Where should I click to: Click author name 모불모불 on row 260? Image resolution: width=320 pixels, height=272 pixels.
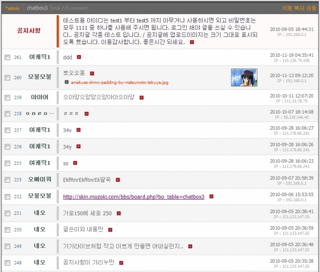(x=39, y=77)
